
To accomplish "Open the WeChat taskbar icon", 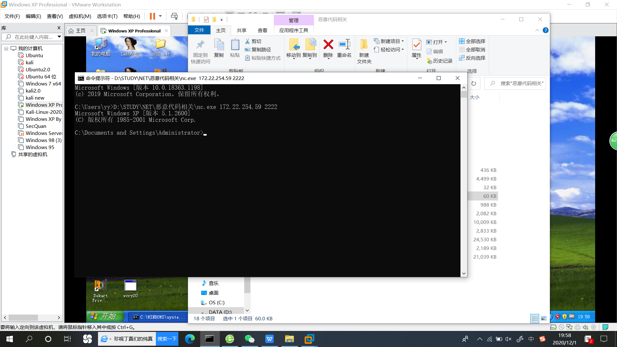I will tap(249, 339).
